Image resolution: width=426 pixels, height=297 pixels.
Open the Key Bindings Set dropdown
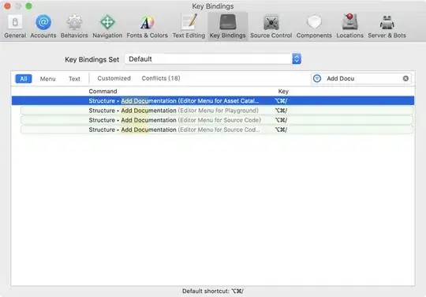tap(213, 59)
